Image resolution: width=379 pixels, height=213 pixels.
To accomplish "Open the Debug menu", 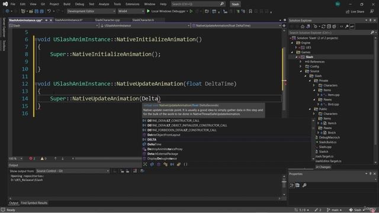I will [79, 4].
